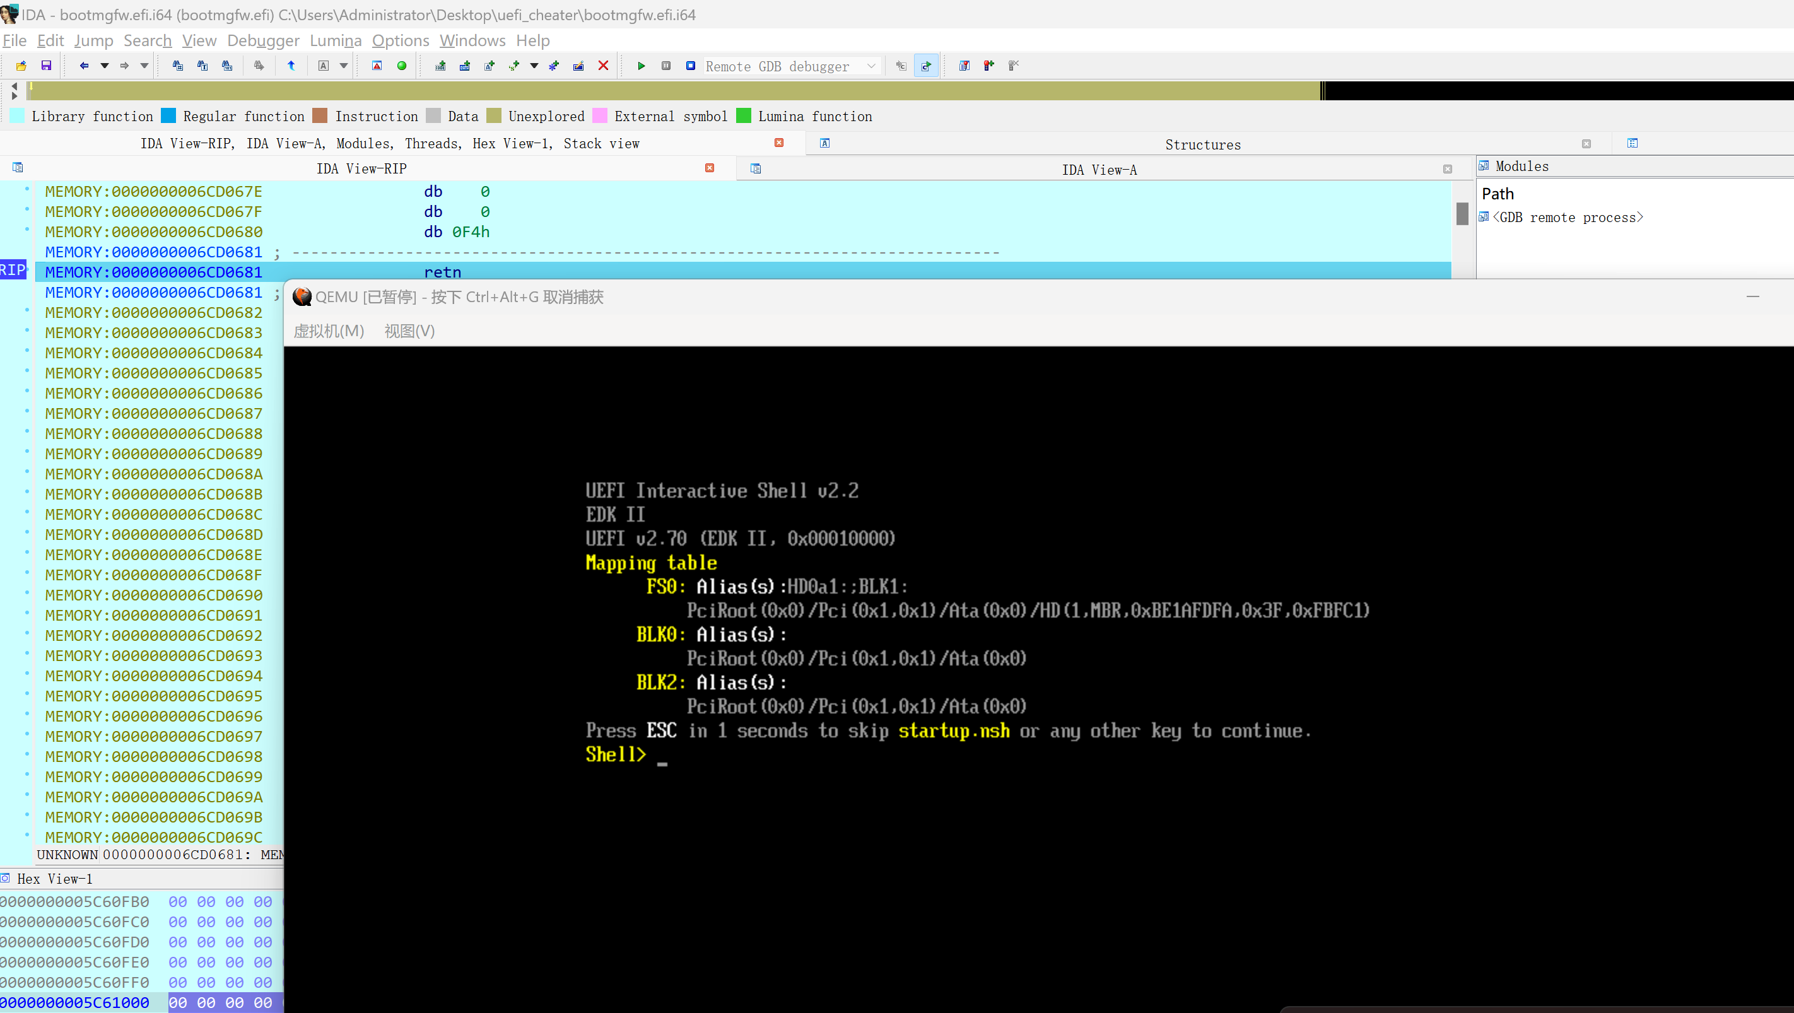Image resolution: width=1794 pixels, height=1013 pixels.
Task: Click the binoculars search icon, first of three
Action: click(x=178, y=66)
